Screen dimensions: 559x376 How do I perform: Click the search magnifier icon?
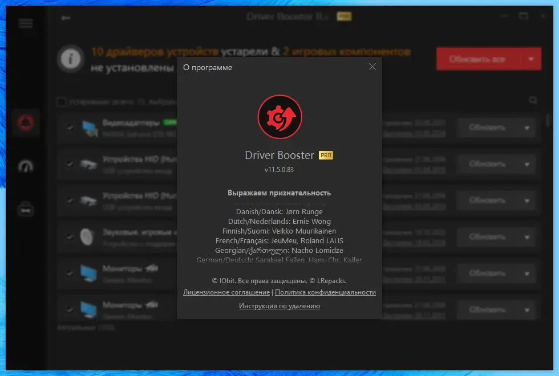533,100
